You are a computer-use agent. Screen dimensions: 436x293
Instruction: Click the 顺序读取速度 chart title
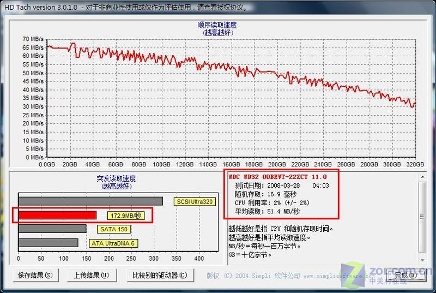pyautogui.click(x=217, y=25)
